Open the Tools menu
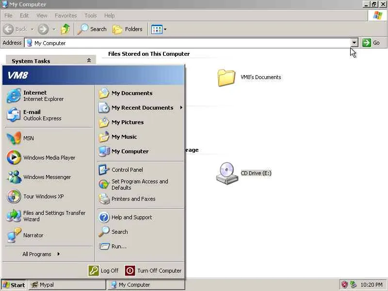 91,16
